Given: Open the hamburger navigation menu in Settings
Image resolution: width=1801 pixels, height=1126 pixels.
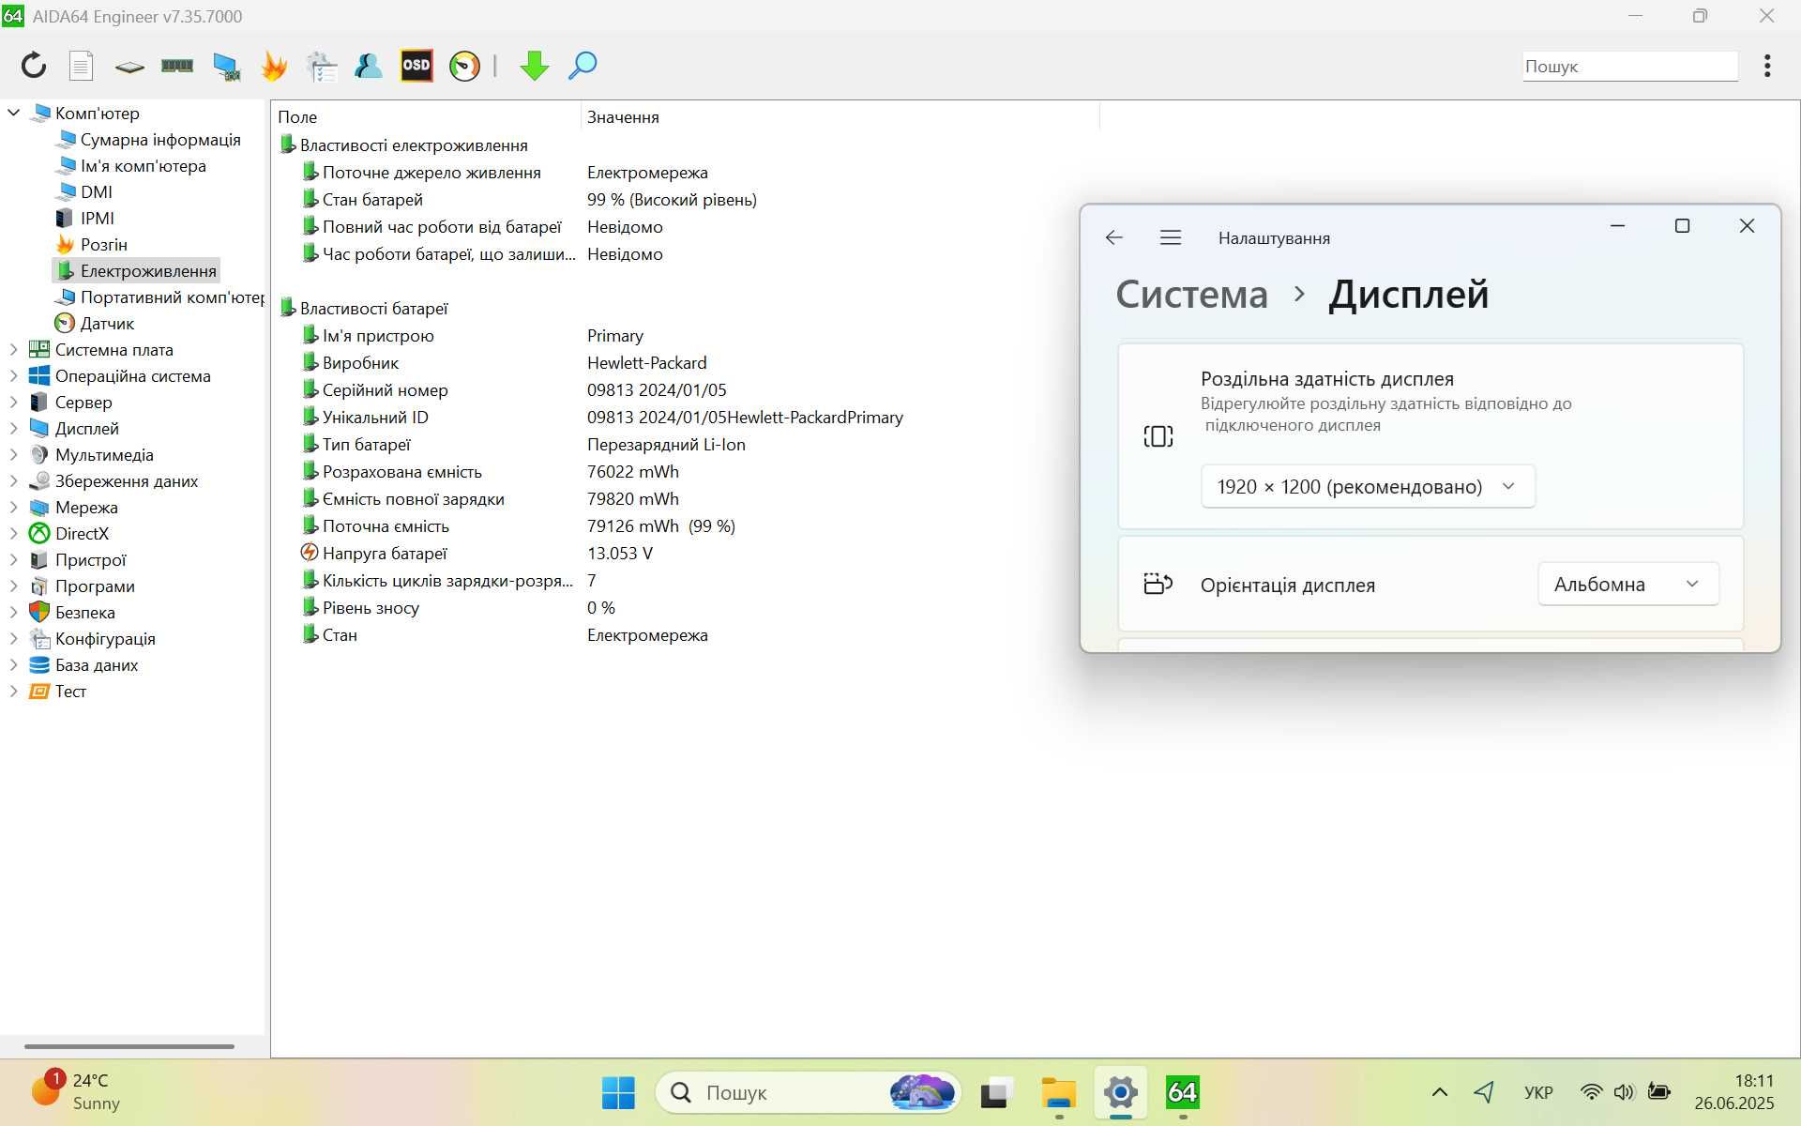Looking at the screenshot, I should [x=1170, y=237].
